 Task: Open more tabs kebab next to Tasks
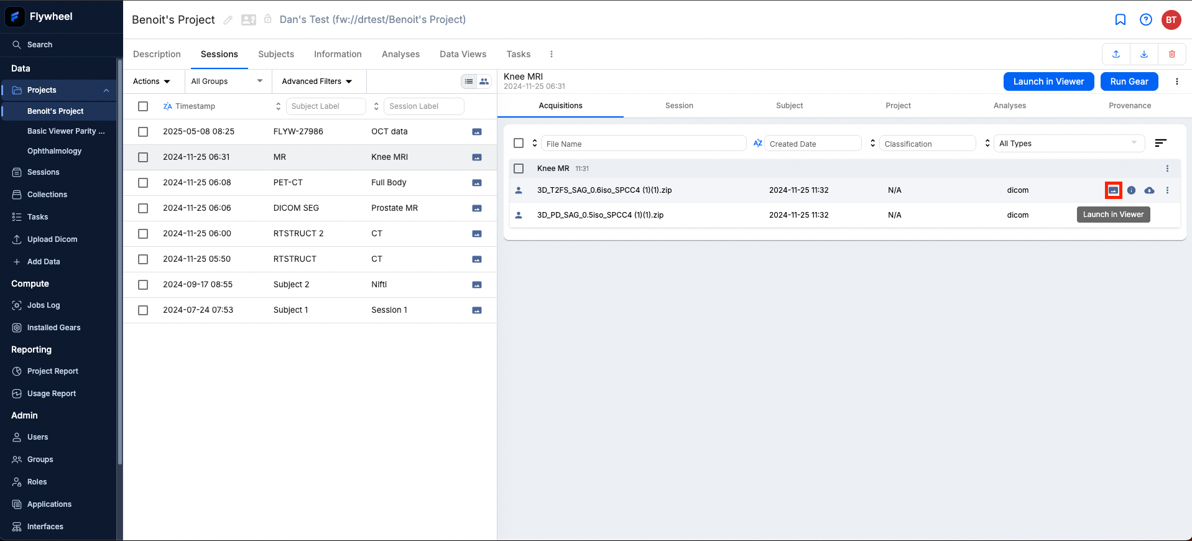click(551, 54)
